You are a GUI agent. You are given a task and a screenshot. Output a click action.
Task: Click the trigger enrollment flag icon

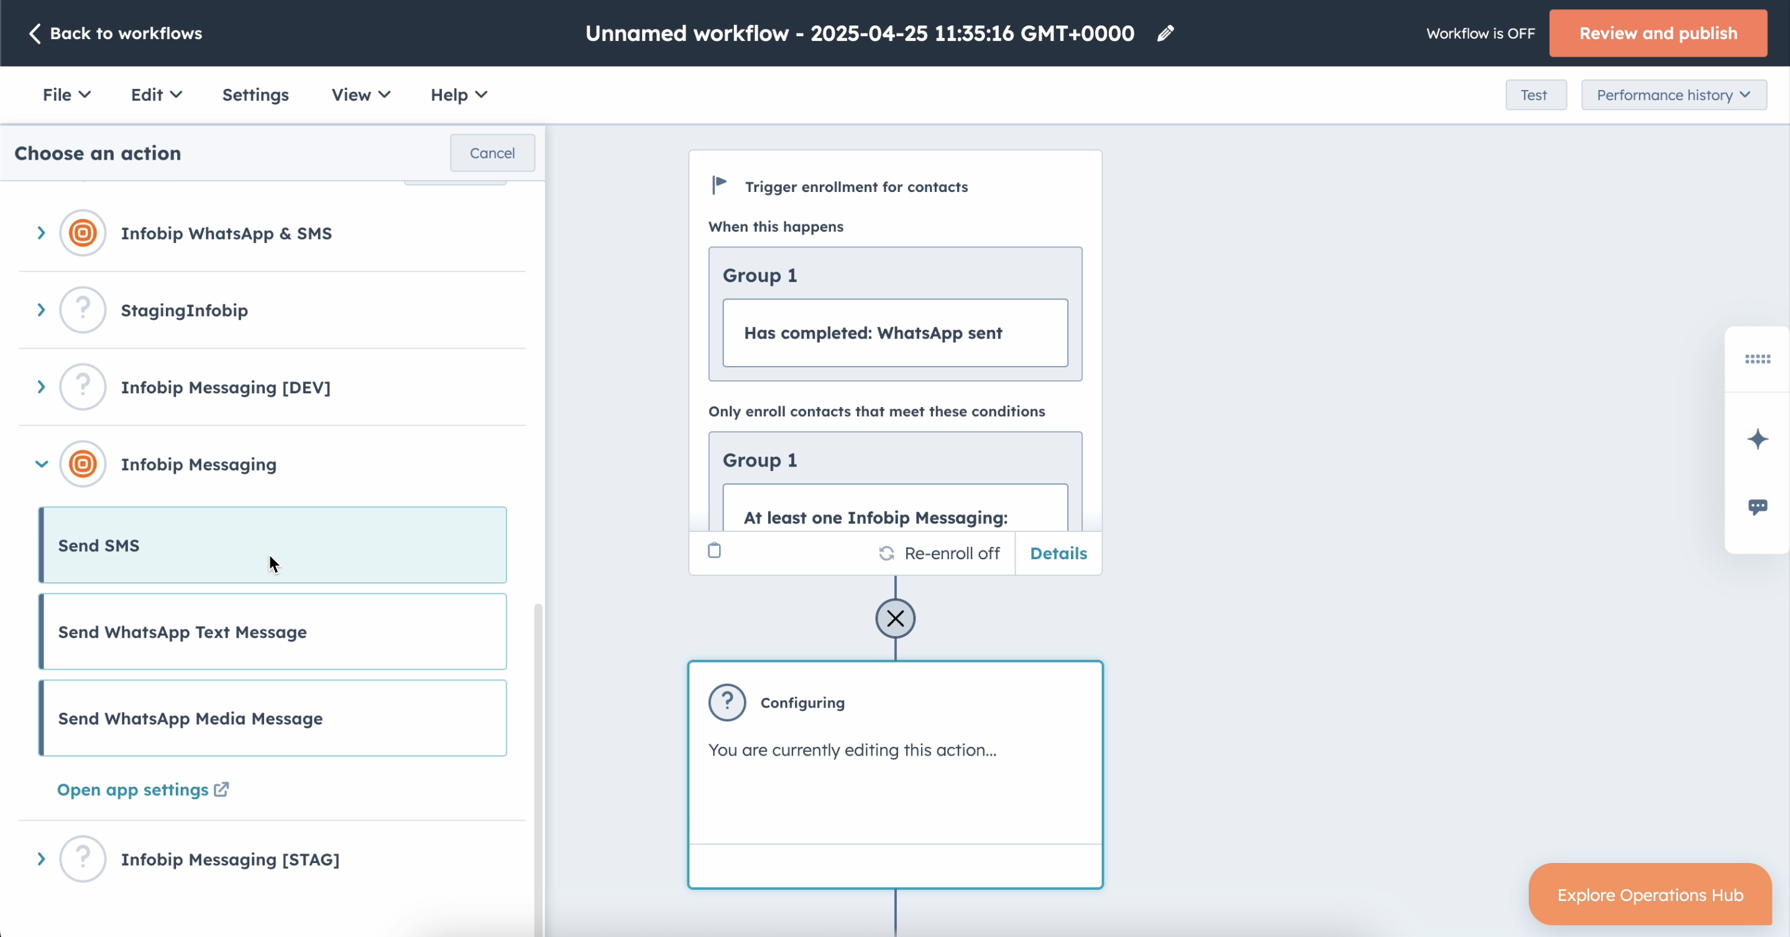719,185
